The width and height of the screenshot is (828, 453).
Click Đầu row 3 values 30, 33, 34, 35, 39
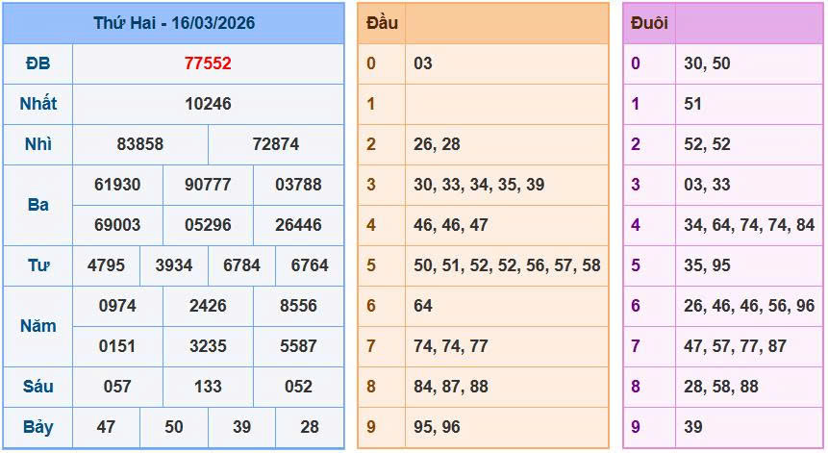tap(479, 185)
